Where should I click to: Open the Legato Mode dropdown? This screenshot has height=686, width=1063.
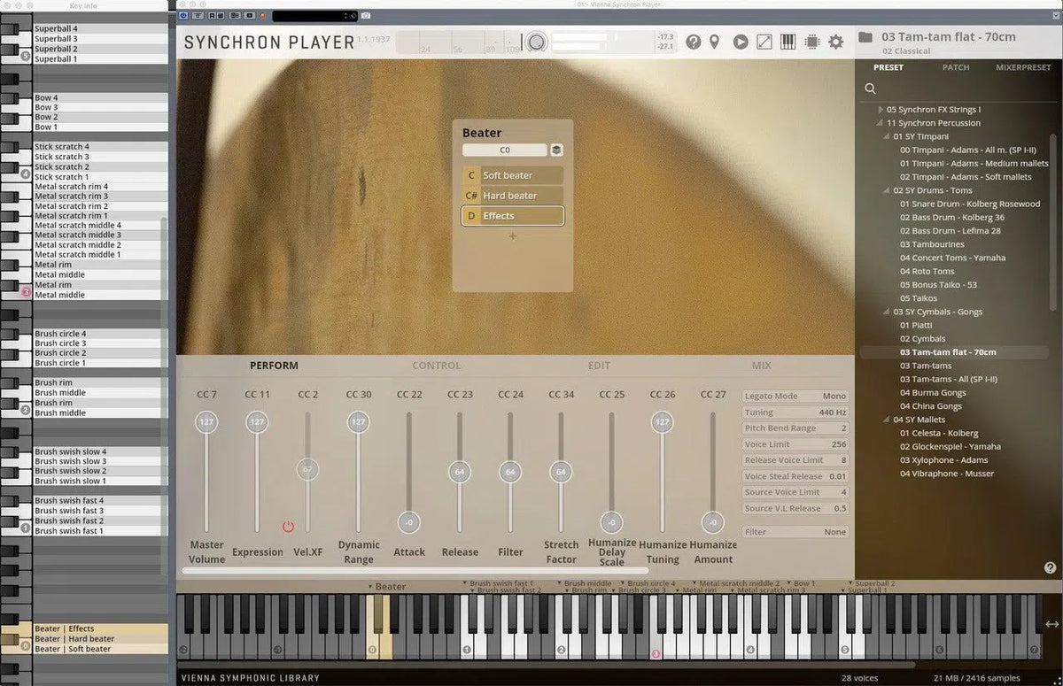click(x=795, y=396)
